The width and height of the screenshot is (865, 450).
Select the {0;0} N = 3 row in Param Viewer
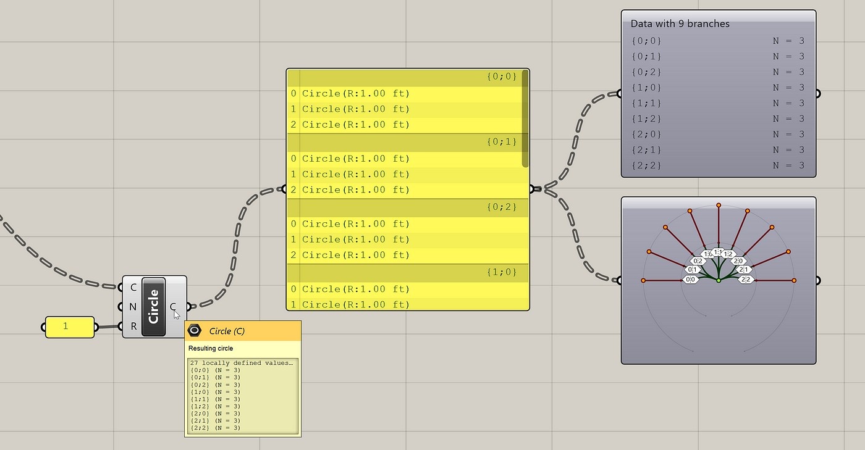click(x=718, y=41)
